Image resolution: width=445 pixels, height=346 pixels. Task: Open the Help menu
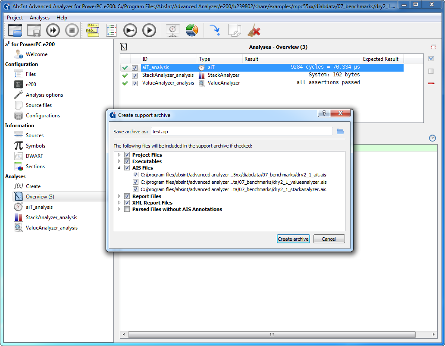tap(62, 18)
